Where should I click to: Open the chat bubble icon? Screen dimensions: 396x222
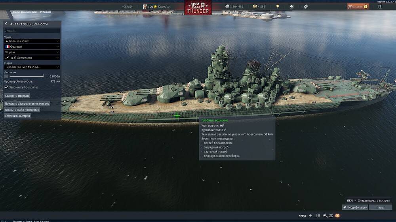click(331, 216)
